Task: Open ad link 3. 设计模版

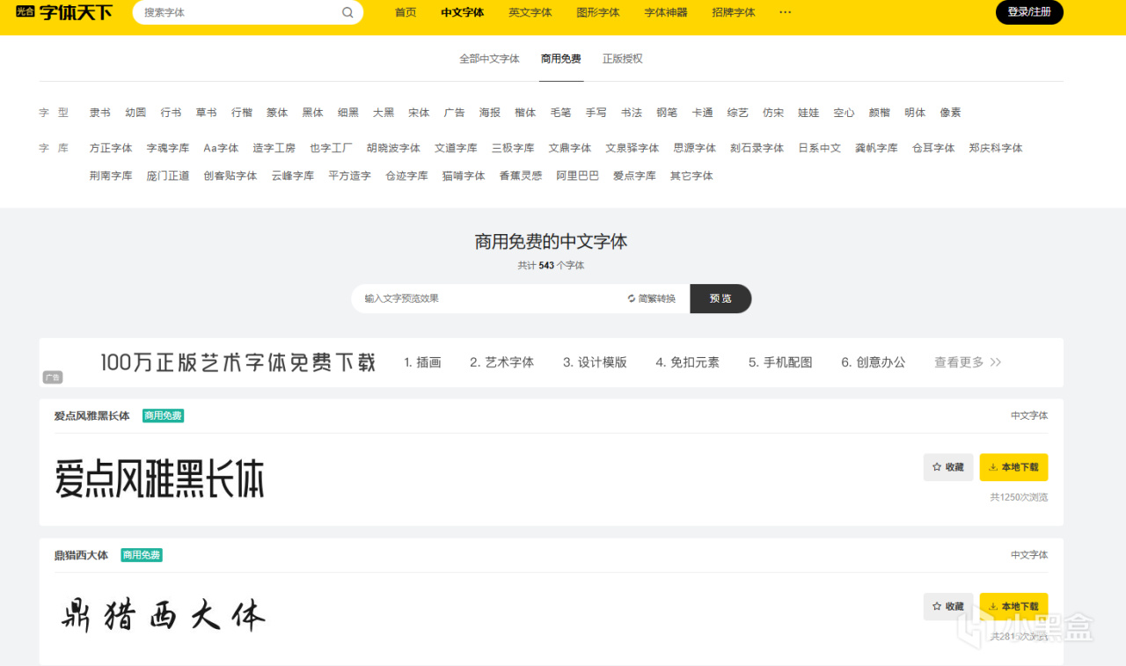Action: point(596,362)
